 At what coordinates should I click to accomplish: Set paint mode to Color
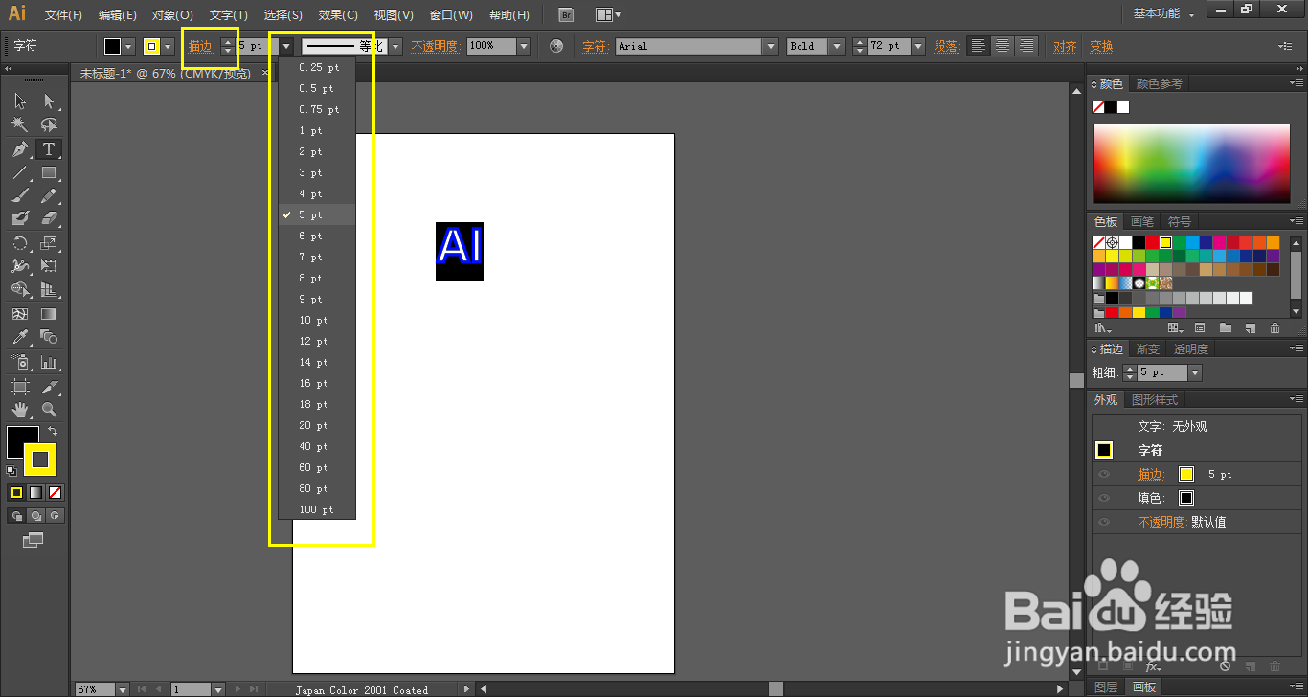[x=16, y=492]
